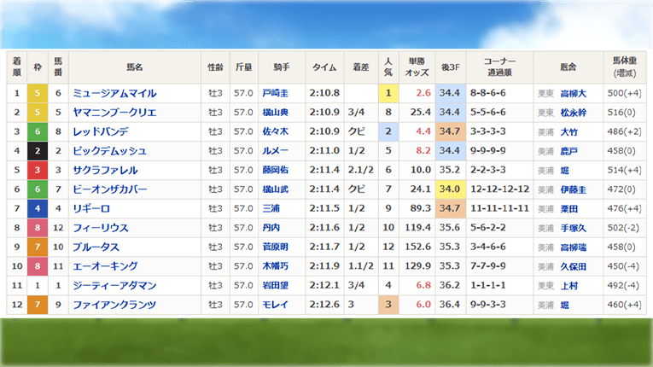Open trainer link 上村

pos(568,286)
